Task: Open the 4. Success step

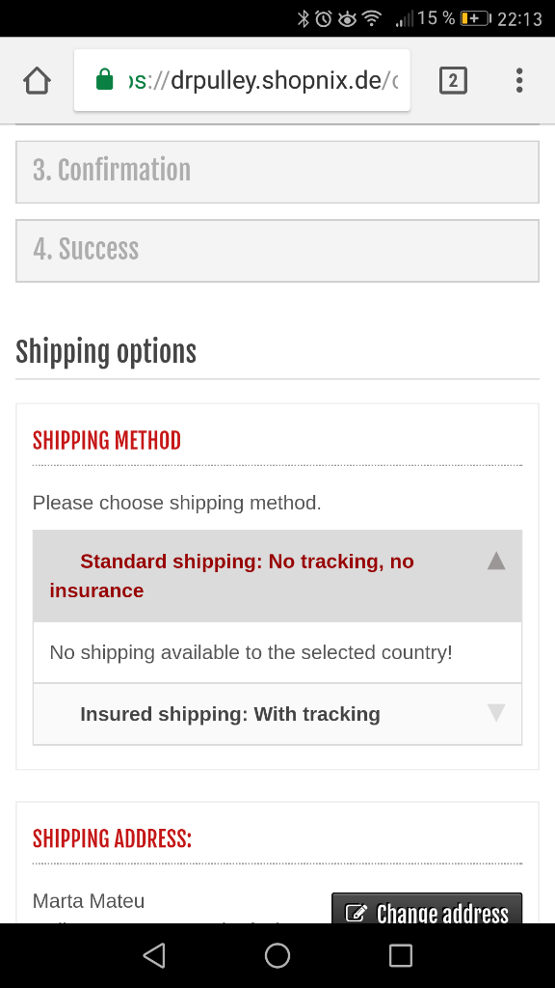Action: (x=277, y=251)
